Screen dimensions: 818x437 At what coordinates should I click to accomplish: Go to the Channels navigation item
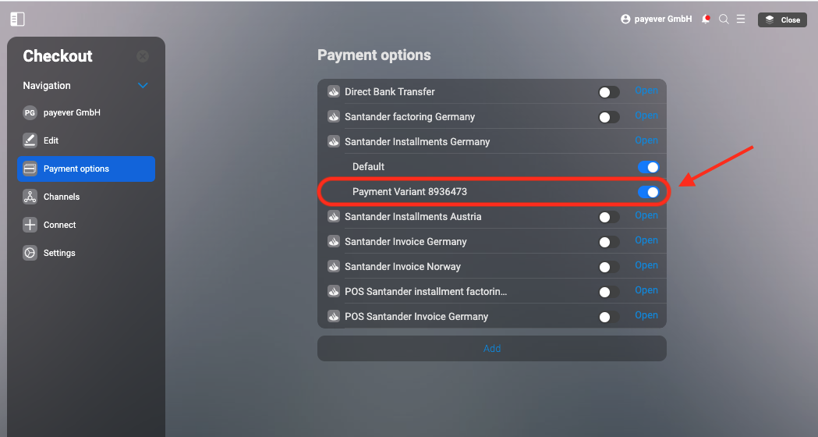pos(86,197)
